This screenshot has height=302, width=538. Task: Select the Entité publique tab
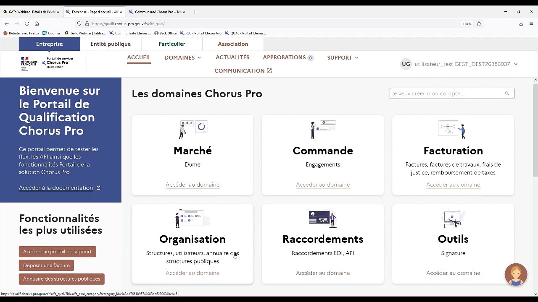coord(111,44)
